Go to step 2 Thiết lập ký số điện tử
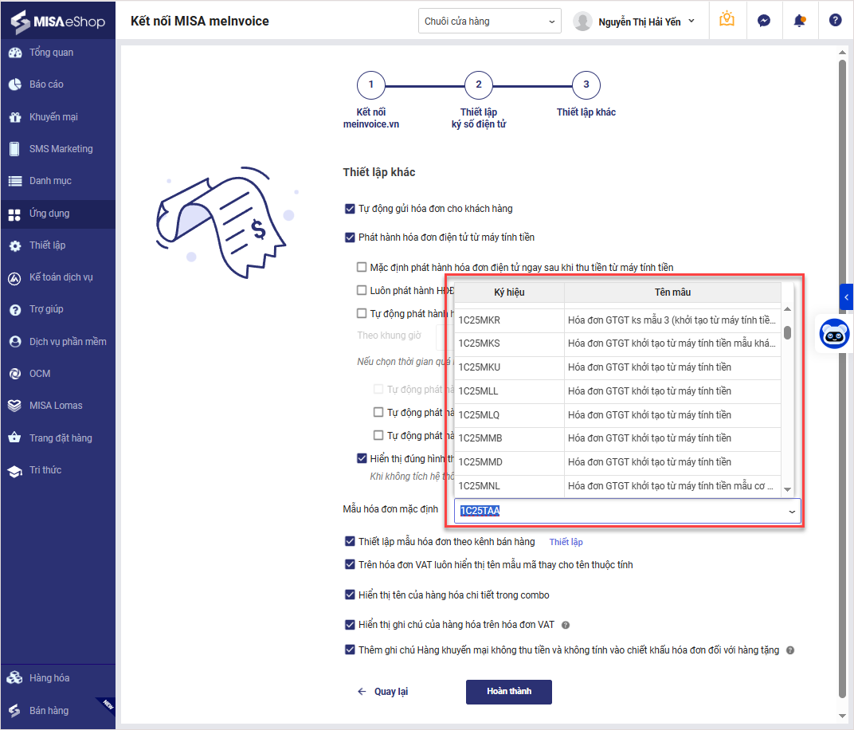Viewport: 854px width, 730px height. (478, 85)
